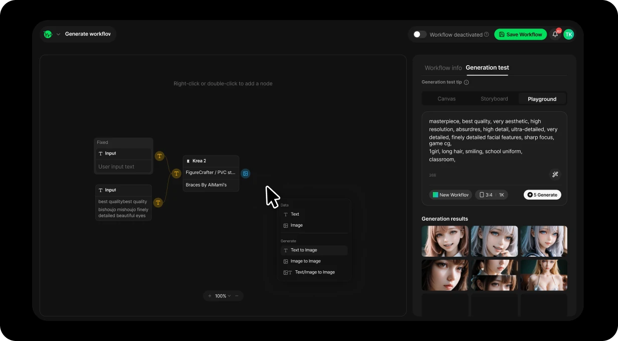Choose Image from the Data menu

(314, 225)
